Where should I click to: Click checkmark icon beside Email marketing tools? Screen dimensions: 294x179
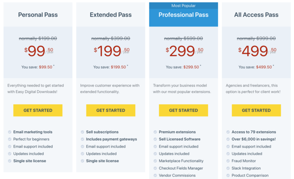[x=10, y=132]
